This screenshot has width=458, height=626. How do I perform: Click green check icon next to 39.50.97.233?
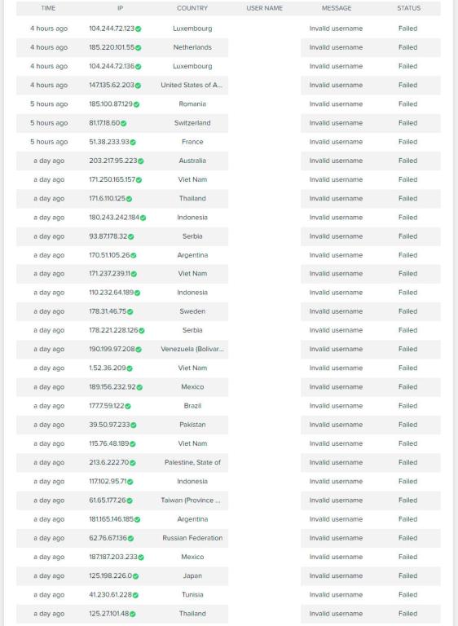pos(134,425)
